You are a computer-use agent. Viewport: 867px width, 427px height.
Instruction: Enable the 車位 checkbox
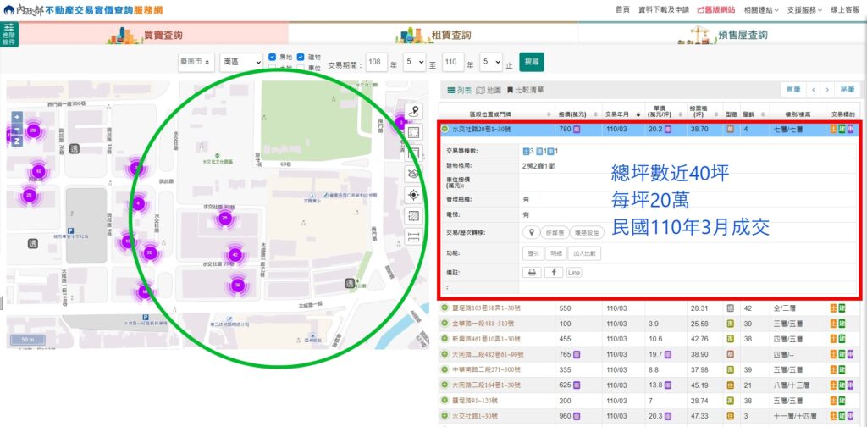[x=301, y=68]
